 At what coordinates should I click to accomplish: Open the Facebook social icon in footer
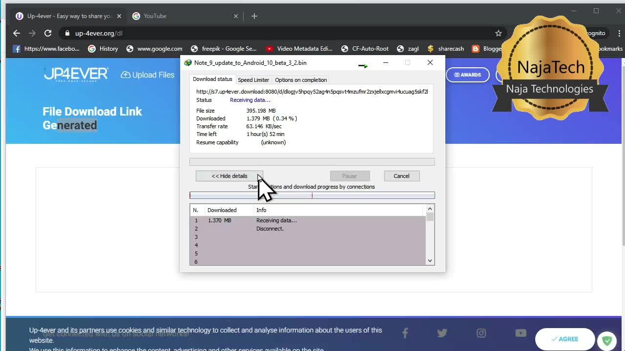click(405, 333)
